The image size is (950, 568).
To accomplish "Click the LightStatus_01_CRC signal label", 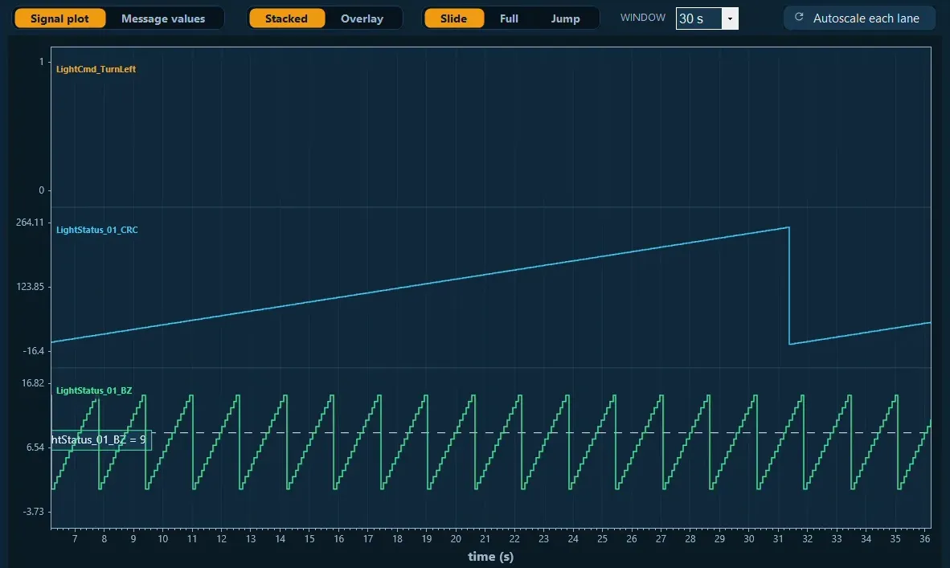I will [97, 230].
